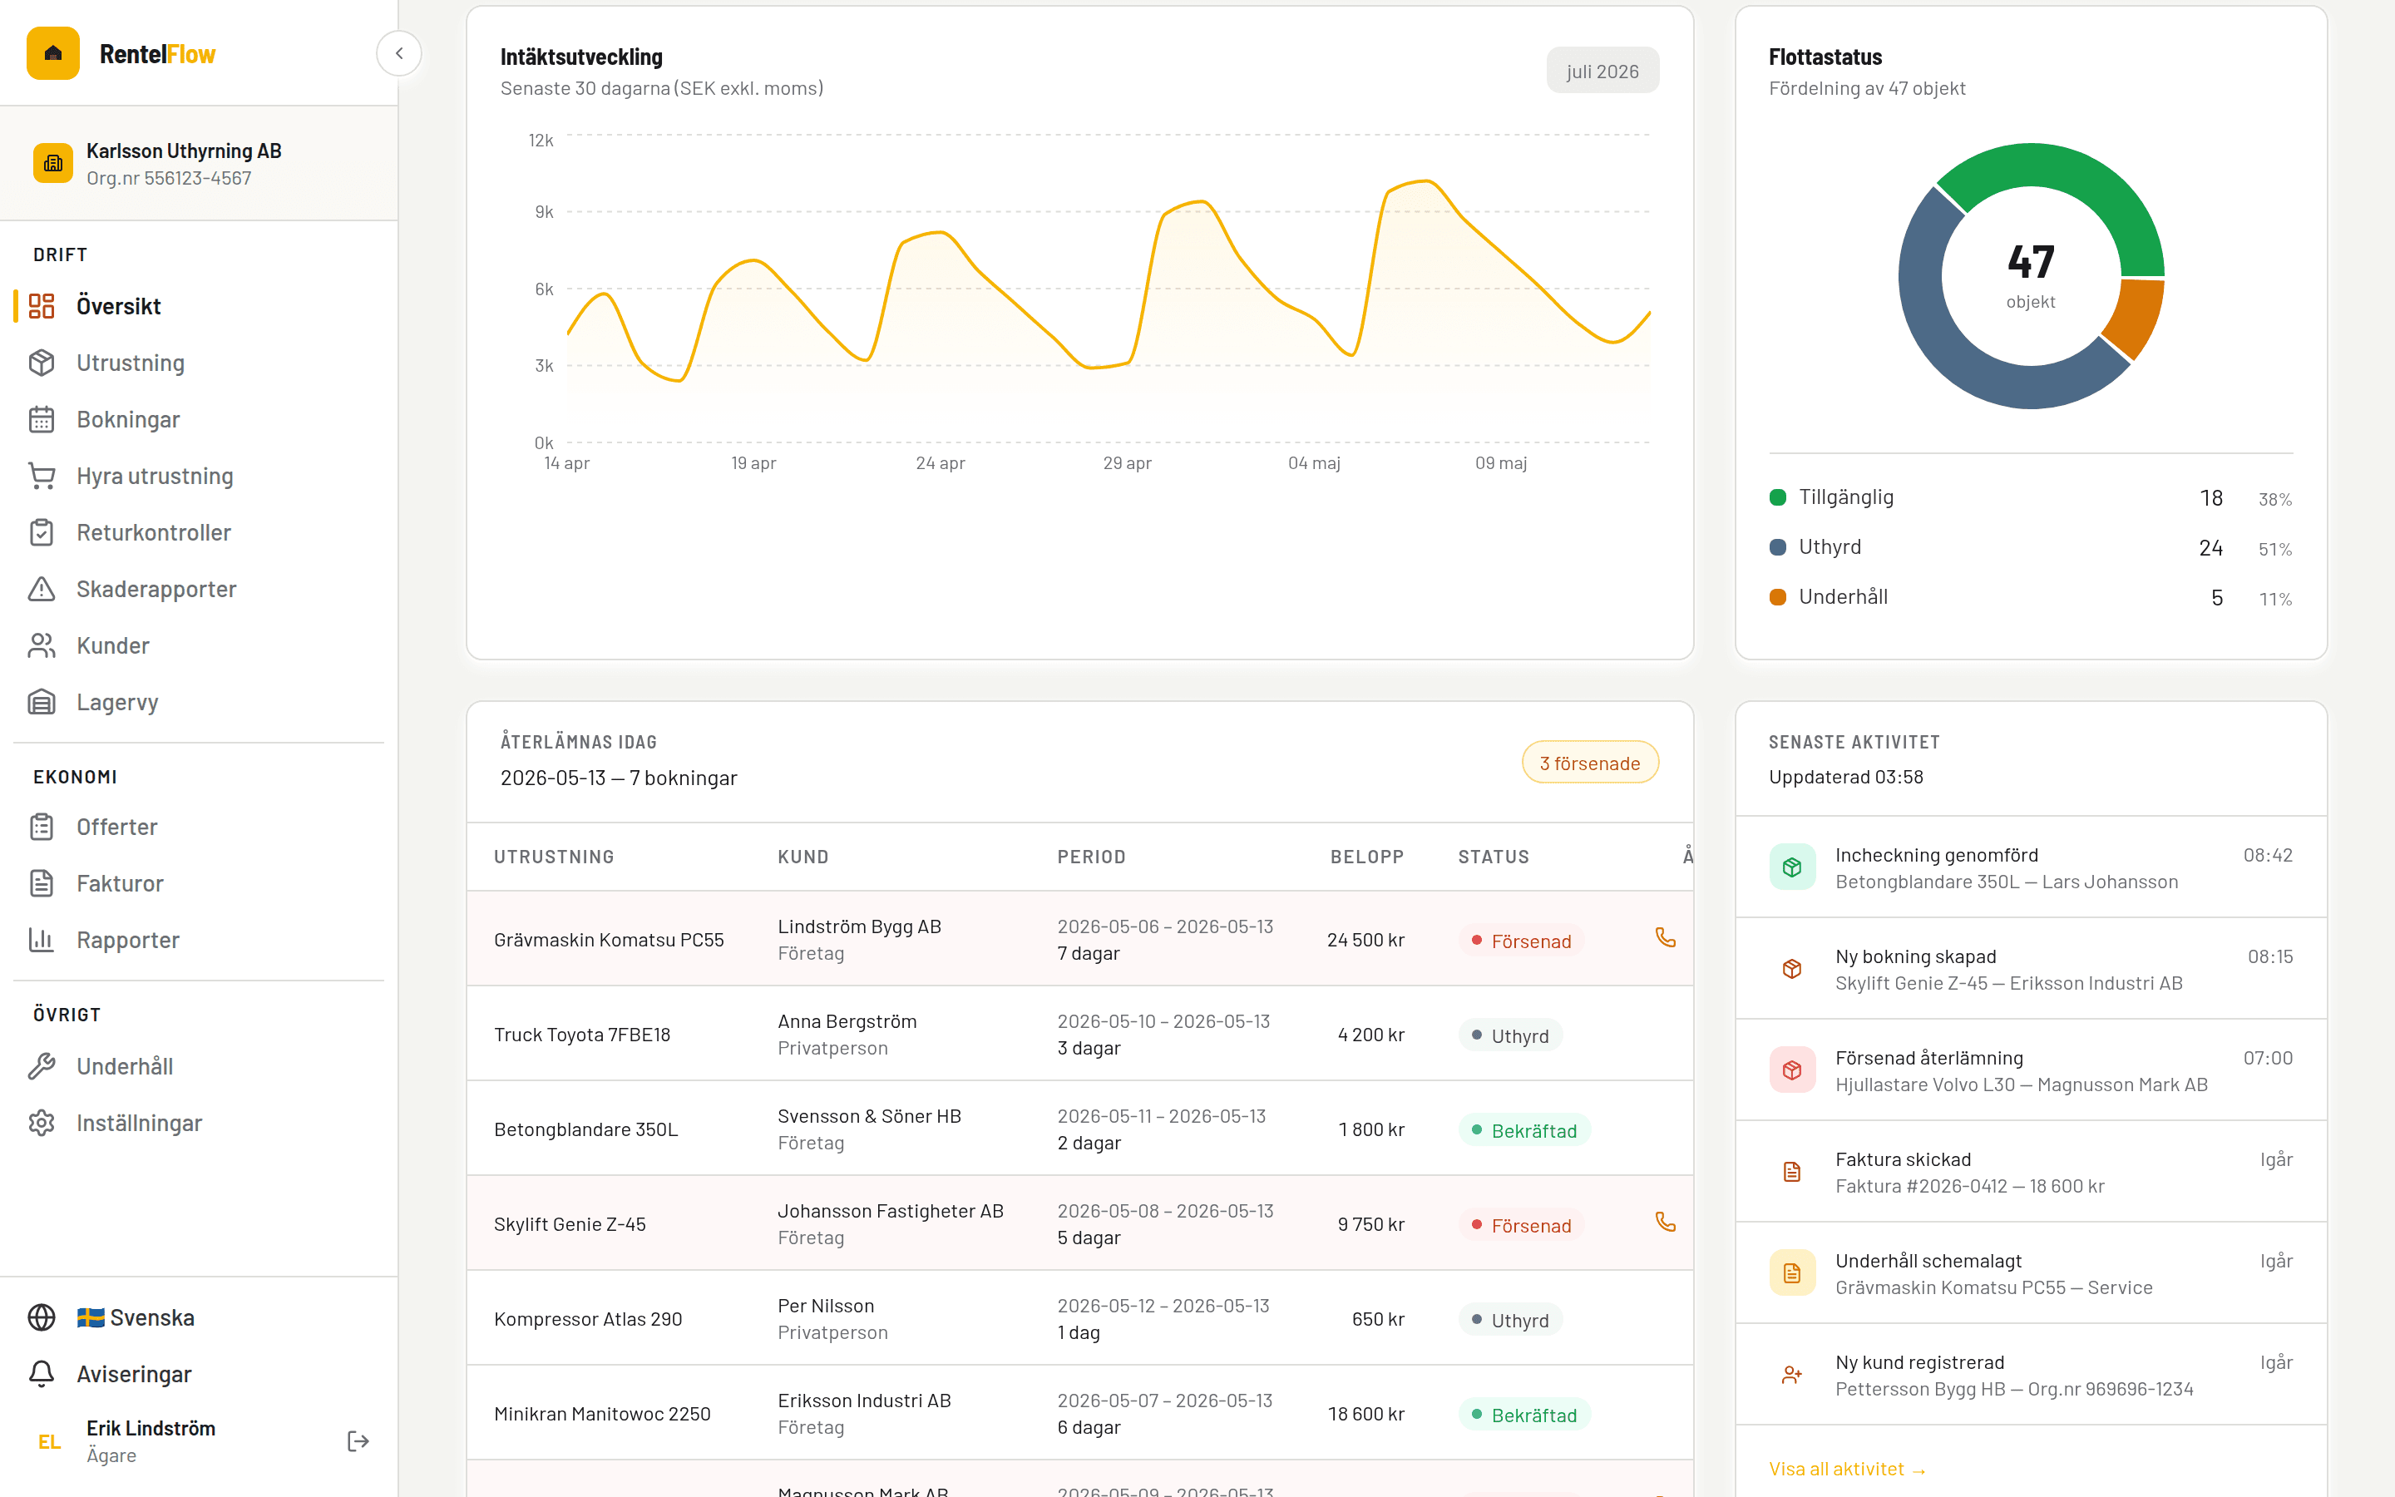Click Incheckning genomförd activity icon
Viewport: 2395px width, 1497px height.
coord(1792,867)
